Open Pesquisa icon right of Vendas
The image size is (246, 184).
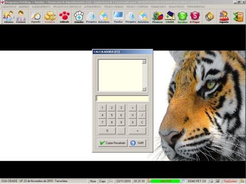click(x=131, y=17)
